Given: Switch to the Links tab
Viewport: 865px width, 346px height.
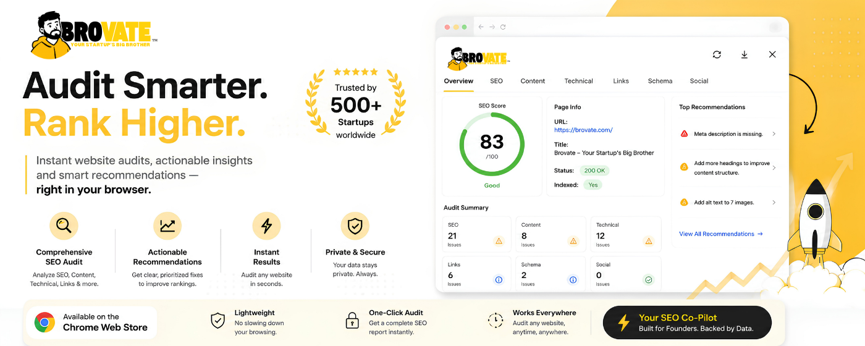Looking at the screenshot, I should tap(621, 81).
